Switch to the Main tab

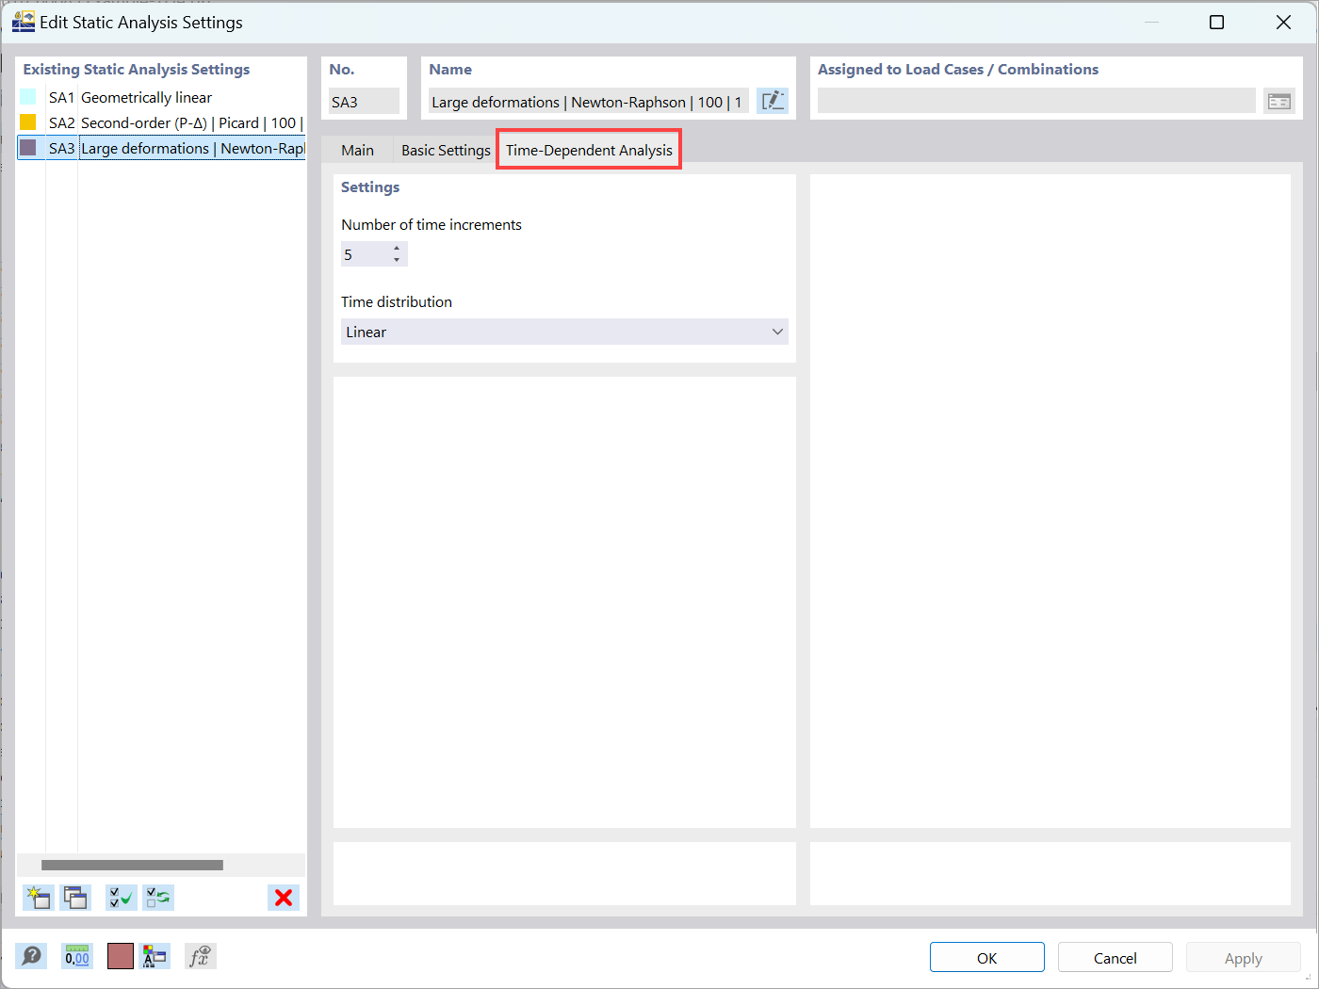358,149
